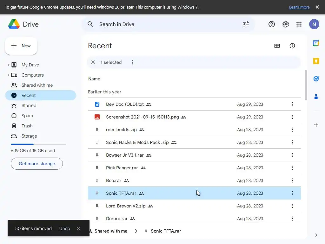The height and width of the screenshot is (244, 325).
Task: Click Get more storage
Action: pyautogui.click(x=37, y=164)
